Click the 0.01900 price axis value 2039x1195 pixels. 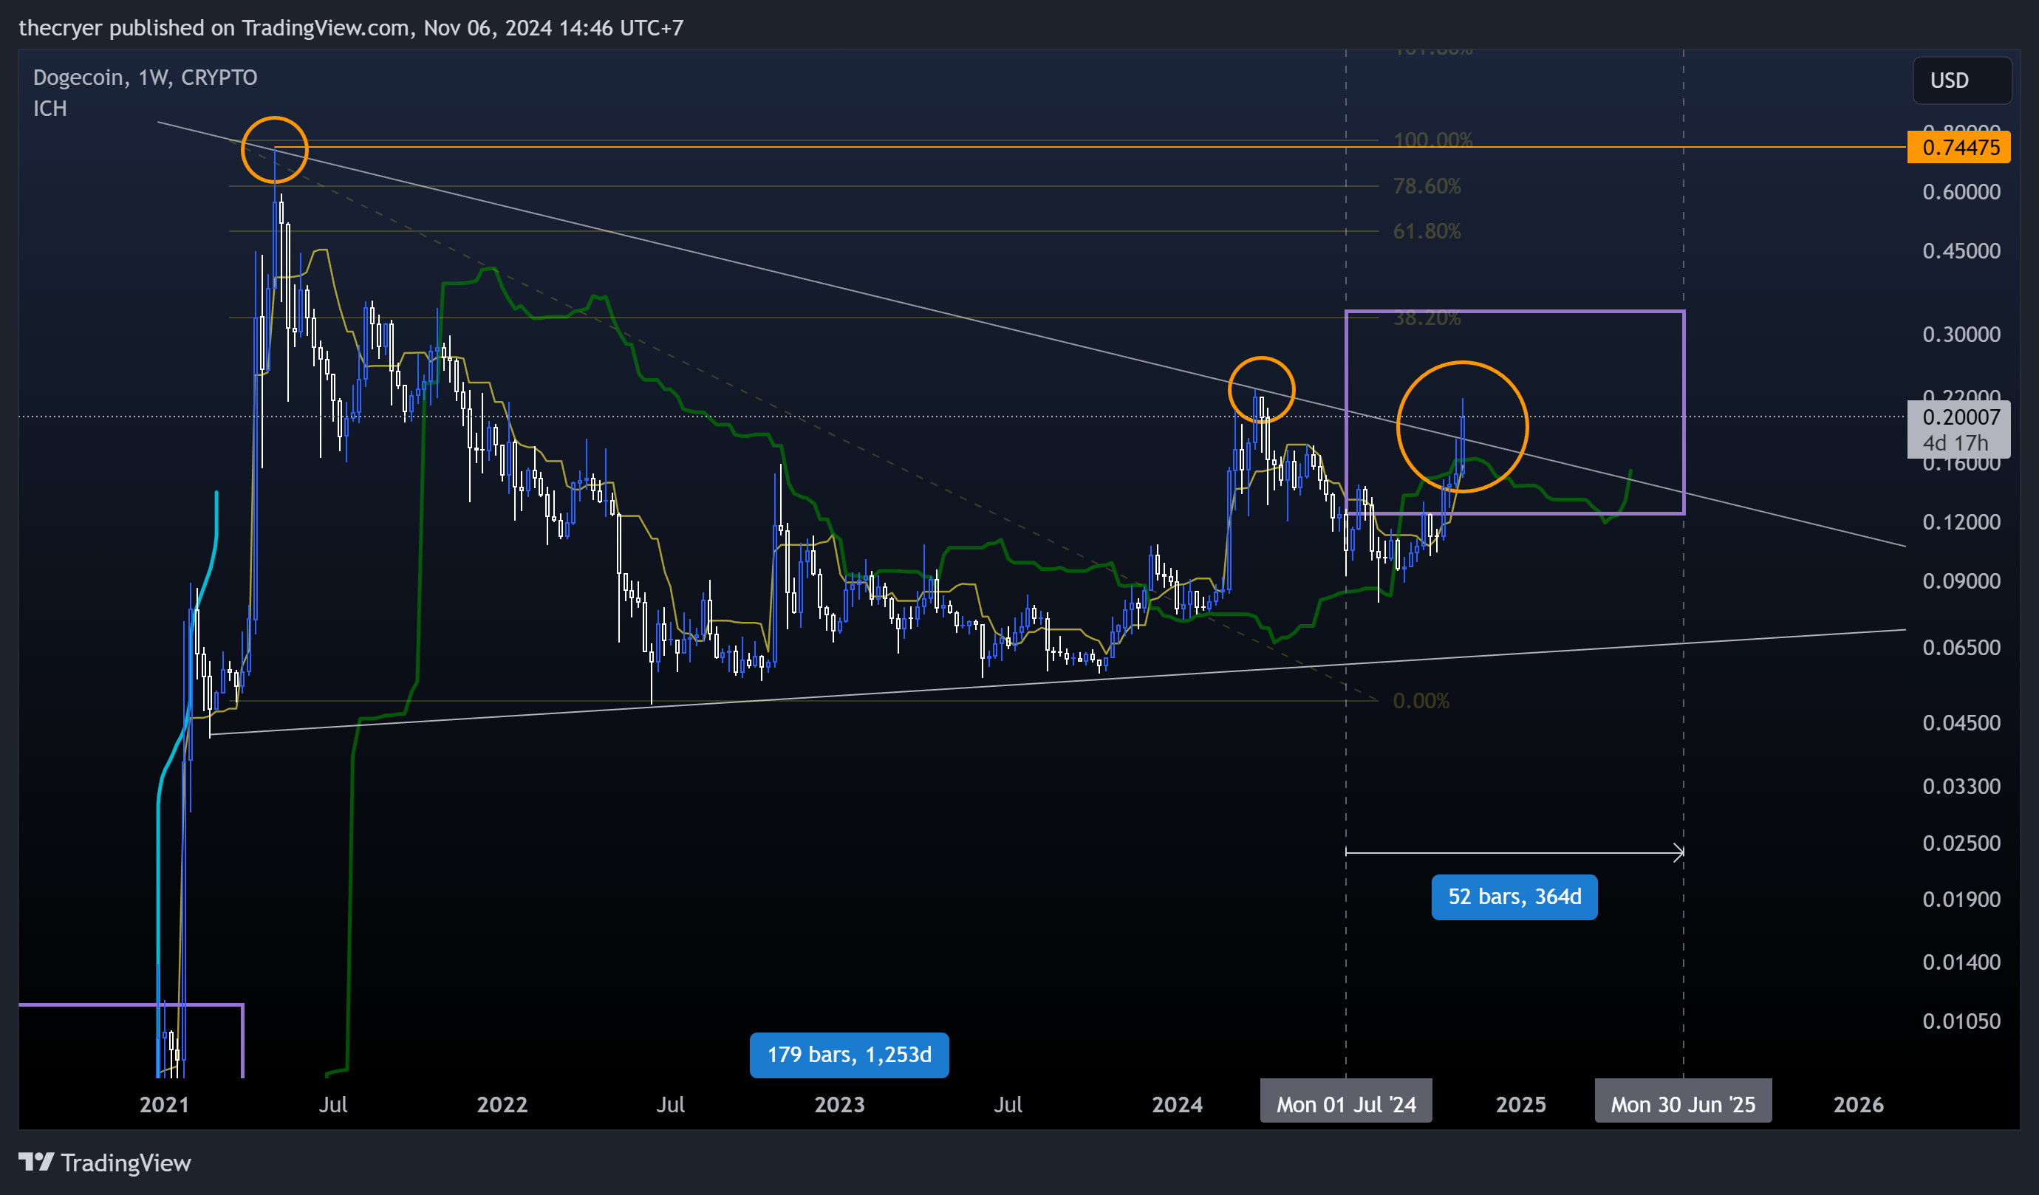[1961, 899]
